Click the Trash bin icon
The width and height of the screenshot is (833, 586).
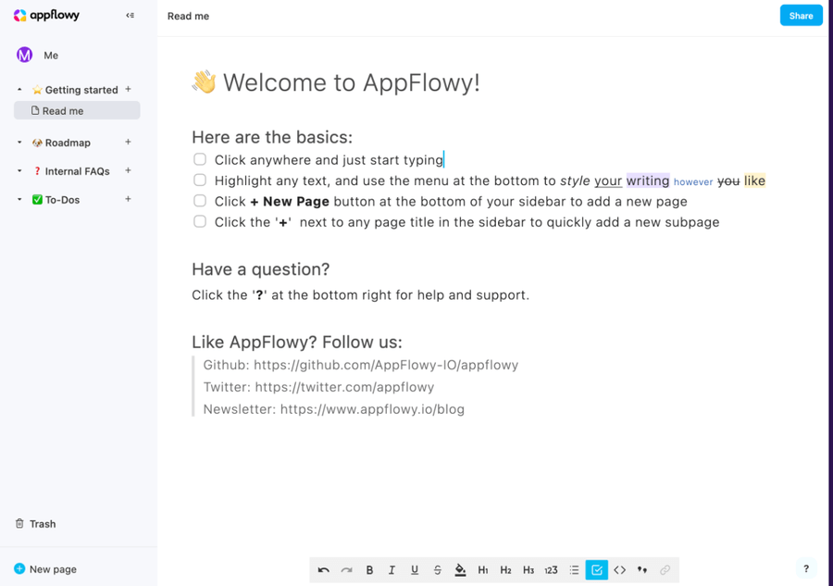pyautogui.click(x=19, y=523)
